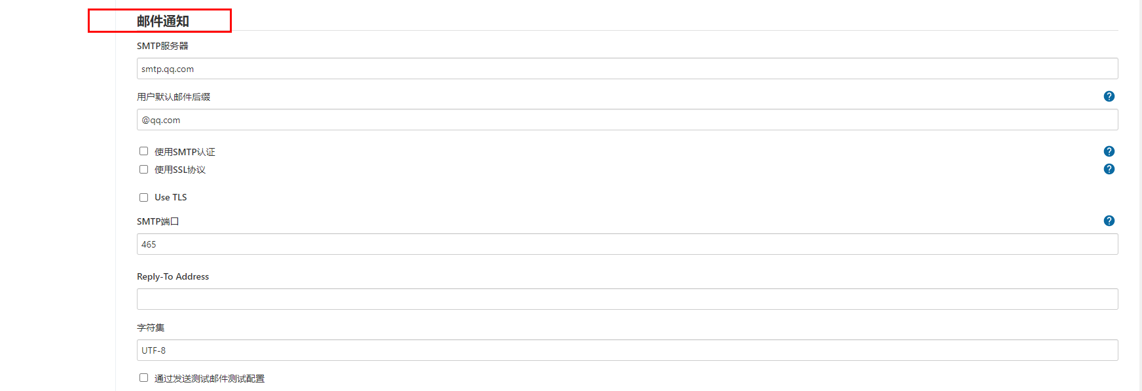
Task: Focus the SMTP服务器 field with smtp.qq.com
Action: (627, 69)
